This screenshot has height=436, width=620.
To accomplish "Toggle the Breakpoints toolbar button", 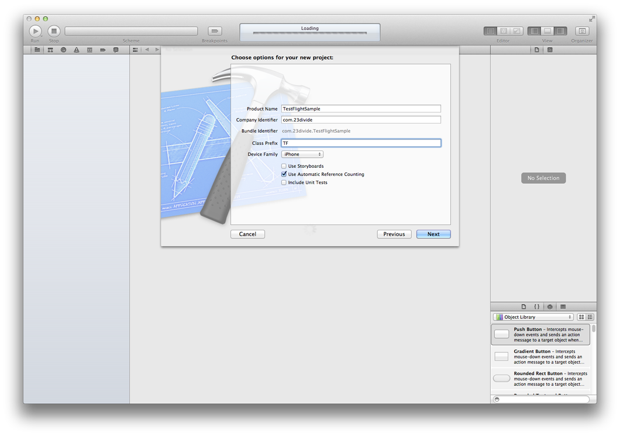I will pyautogui.click(x=215, y=31).
